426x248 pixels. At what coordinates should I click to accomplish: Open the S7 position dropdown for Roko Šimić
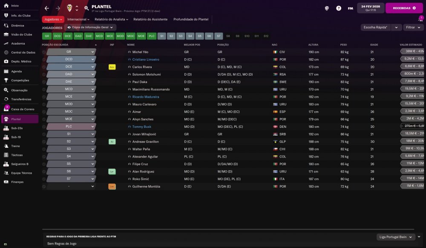click(71, 179)
